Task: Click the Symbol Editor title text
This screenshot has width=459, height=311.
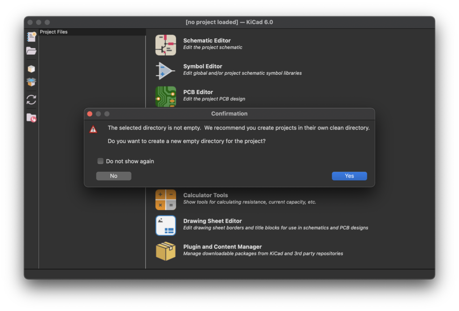Action: (x=203, y=66)
